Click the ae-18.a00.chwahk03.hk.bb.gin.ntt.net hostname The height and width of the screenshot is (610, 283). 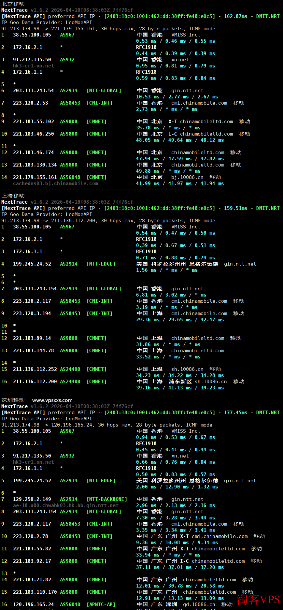[65, 505]
